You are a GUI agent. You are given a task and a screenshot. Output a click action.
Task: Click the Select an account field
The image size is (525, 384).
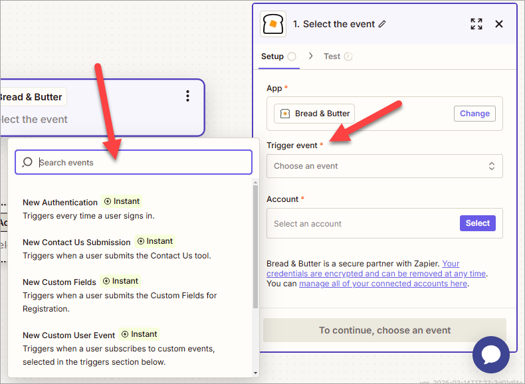[x=384, y=223]
